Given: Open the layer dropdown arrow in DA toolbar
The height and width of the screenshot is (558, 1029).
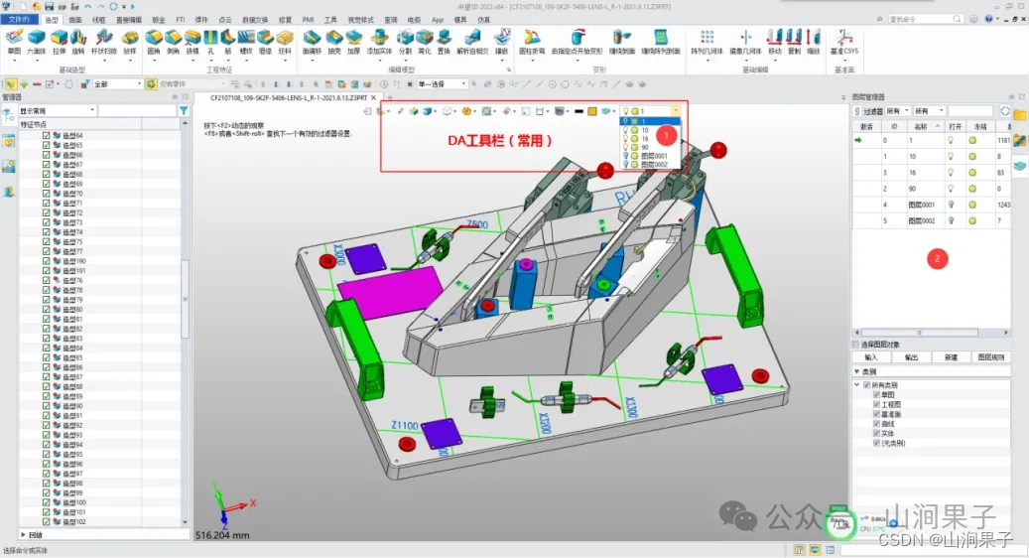Looking at the screenshot, I should coord(676,111).
